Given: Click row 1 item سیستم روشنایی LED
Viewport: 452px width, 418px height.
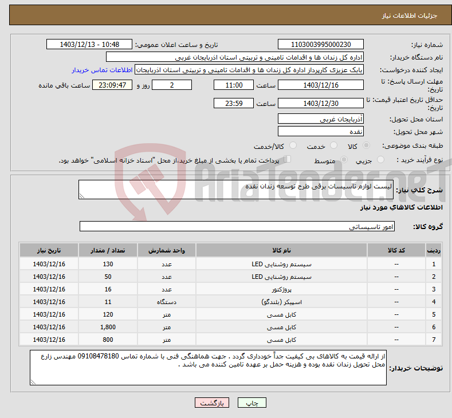Looking at the screenshot, I should (x=281, y=264).
